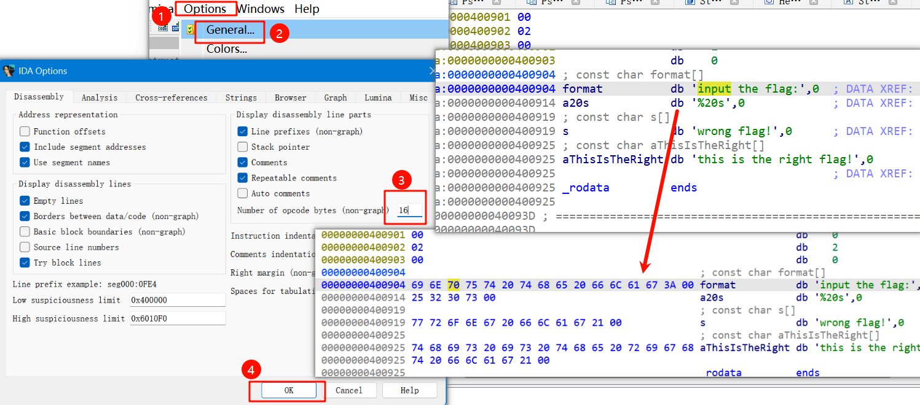Enable the Stack pointer checkbox

pyautogui.click(x=242, y=147)
